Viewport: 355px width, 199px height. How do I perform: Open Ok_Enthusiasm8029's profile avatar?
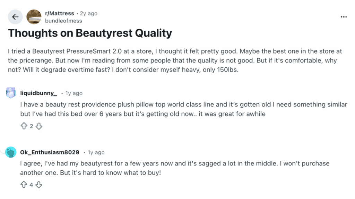tap(11, 152)
